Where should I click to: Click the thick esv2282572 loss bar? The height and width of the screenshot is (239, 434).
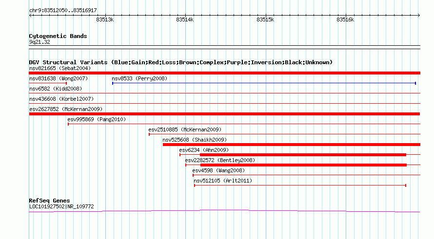pyautogui.click(x=303, y=165)
